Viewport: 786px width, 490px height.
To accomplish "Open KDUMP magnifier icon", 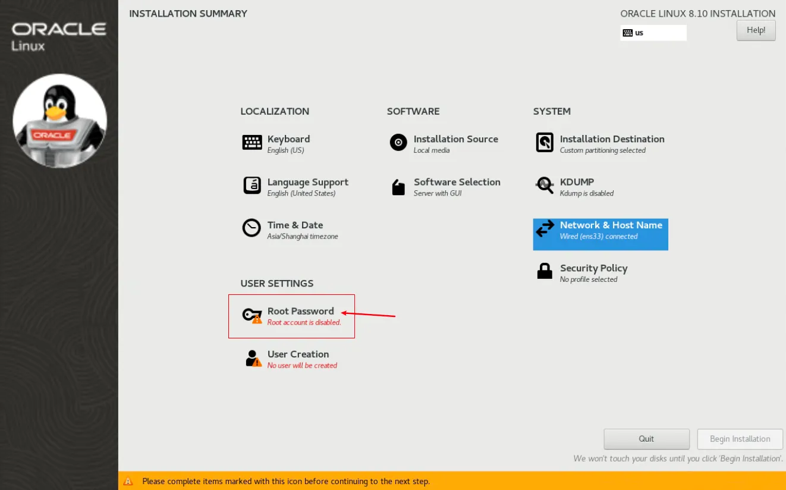I will (x=545, y=186).
